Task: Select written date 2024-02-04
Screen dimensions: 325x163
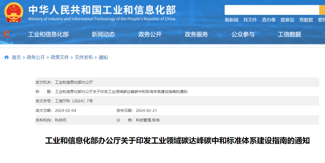Action: [66, 111]
